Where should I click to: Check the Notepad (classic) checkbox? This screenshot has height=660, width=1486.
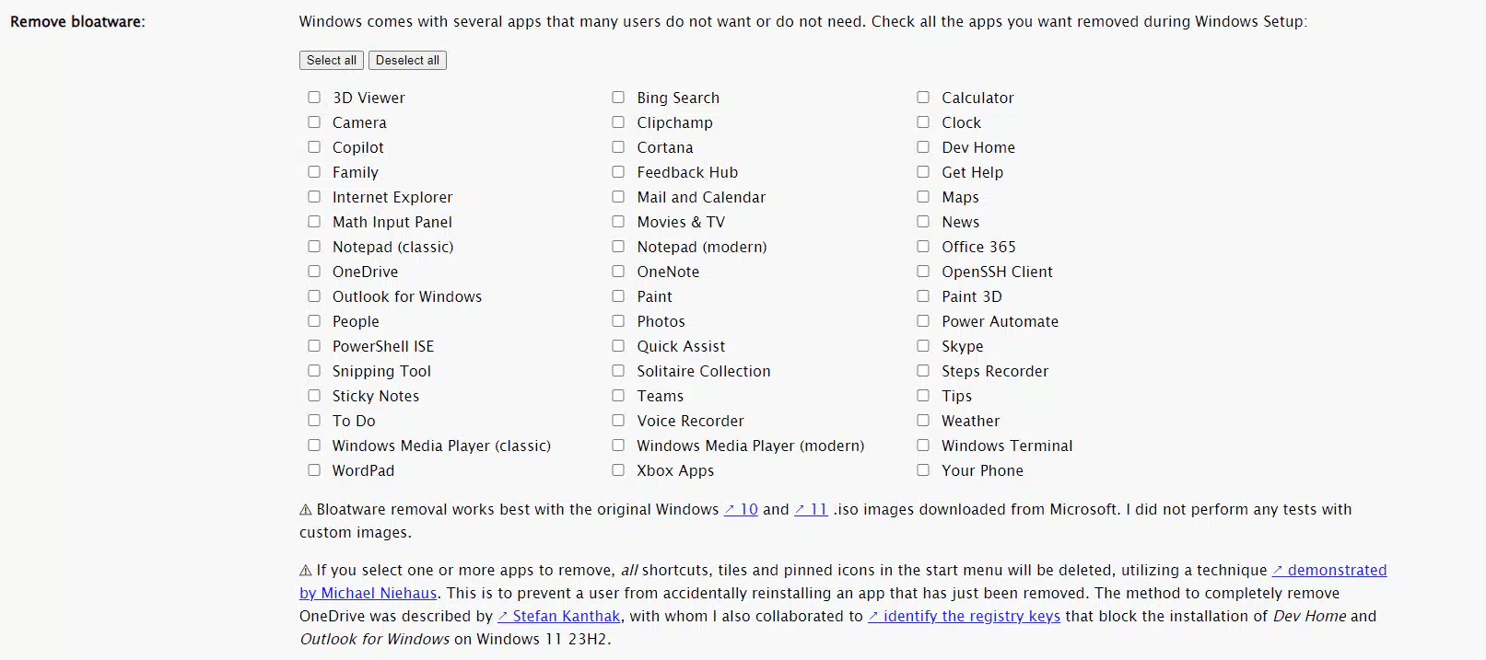pos(314,246)
